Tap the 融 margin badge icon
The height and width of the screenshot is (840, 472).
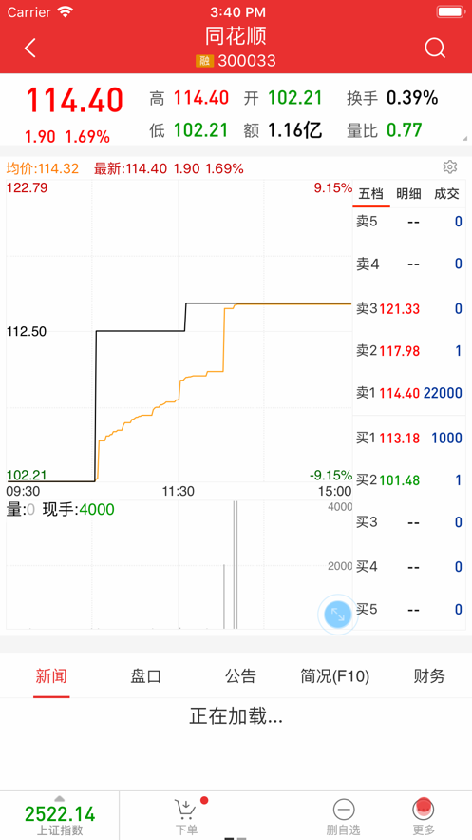[205, 61]
